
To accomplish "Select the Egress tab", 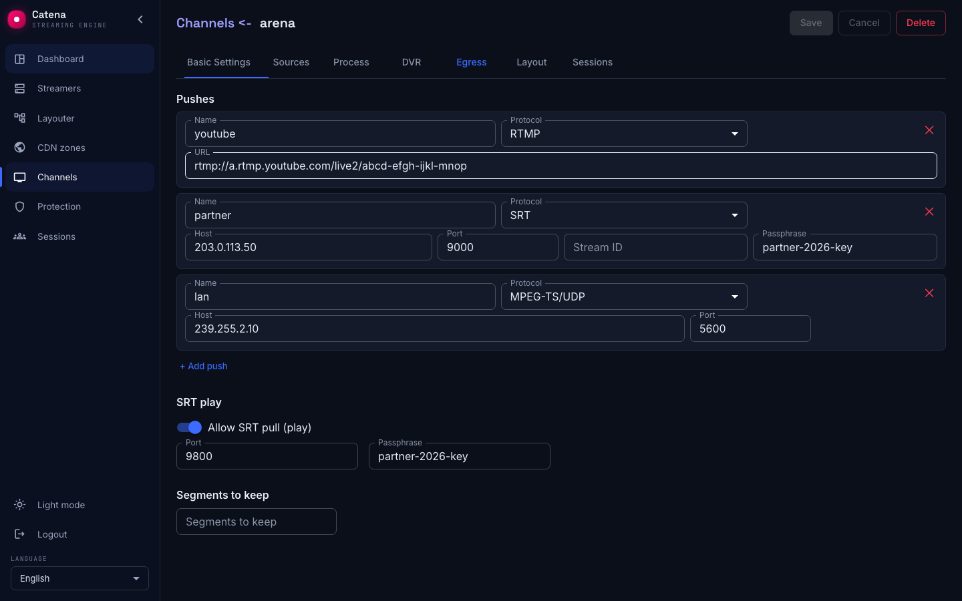I will pyautogui.click(x=472, y=62).
